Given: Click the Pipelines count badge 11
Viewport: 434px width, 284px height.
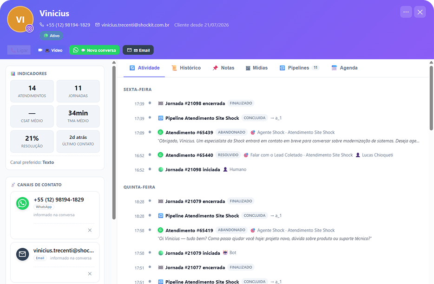Looking at the screenshot, I should click(x=316, y=68).
